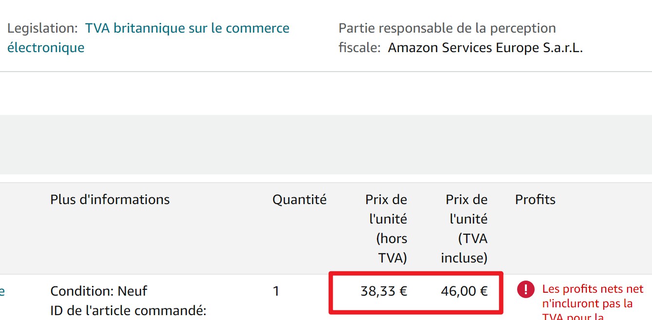The height and width of the screenshot is (320, 652).
Task: Open the TVA britannique sur le commerce électronique link
Action: (187, 28)
